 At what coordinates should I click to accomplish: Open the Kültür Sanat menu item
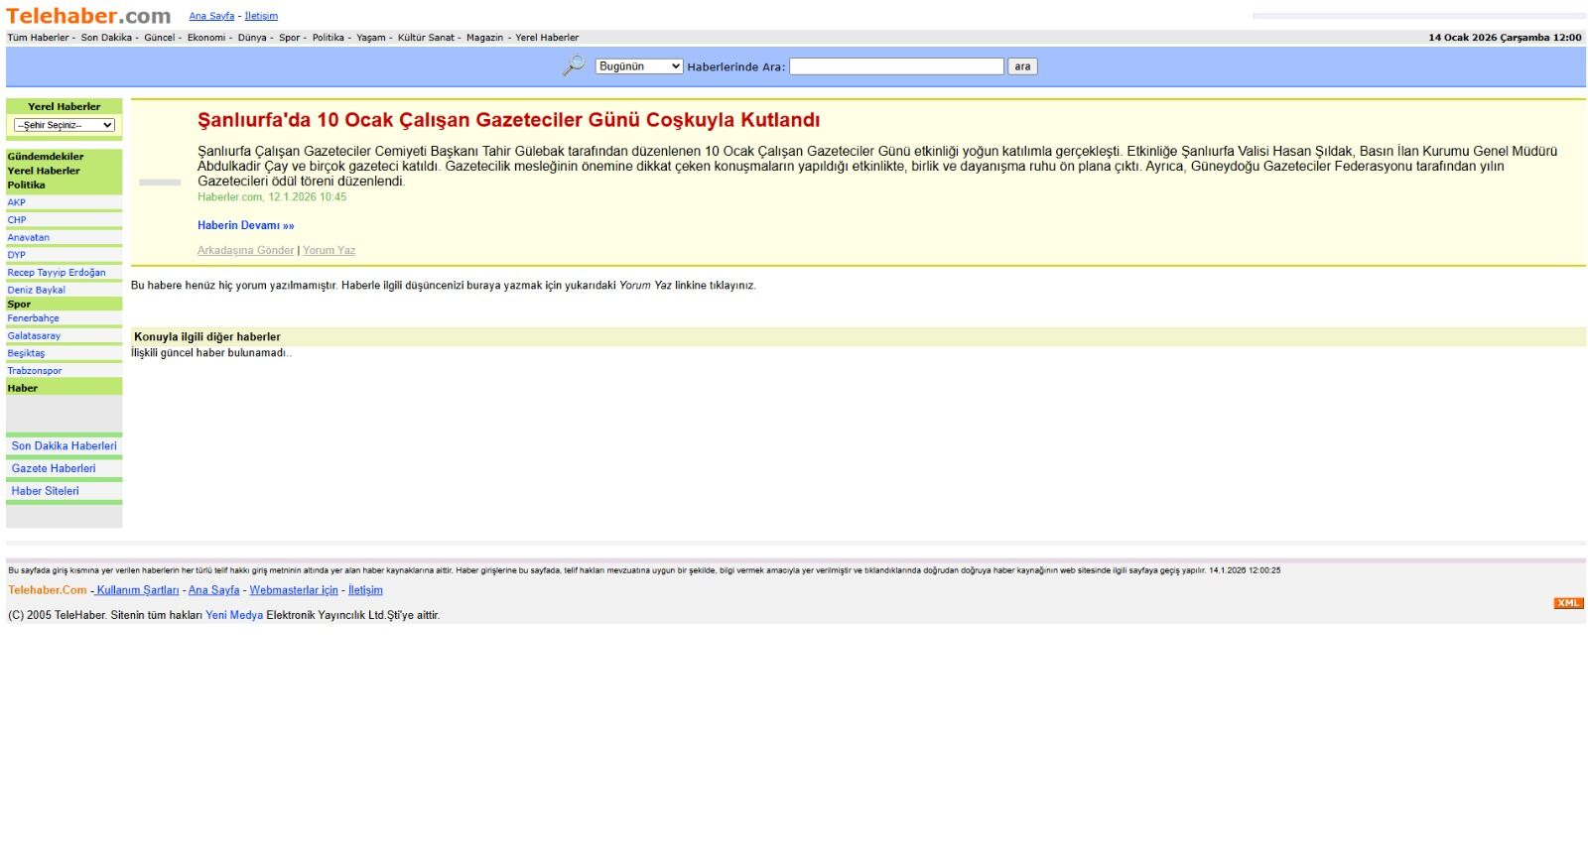[x=426, y=38]
